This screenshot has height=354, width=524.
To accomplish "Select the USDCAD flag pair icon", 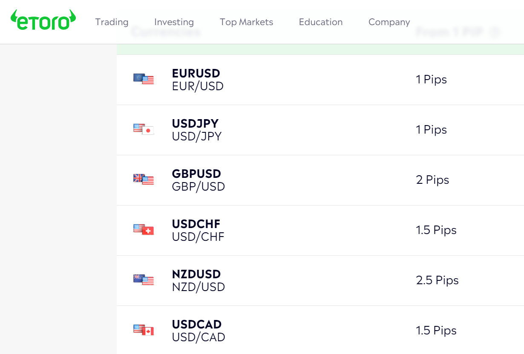I will (x=144, y=330).
